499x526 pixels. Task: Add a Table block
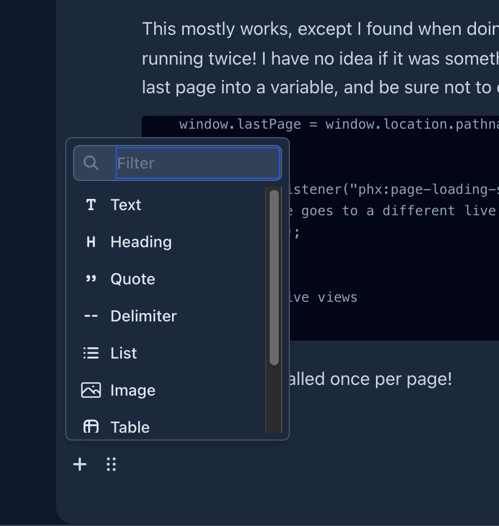(130, 427)
